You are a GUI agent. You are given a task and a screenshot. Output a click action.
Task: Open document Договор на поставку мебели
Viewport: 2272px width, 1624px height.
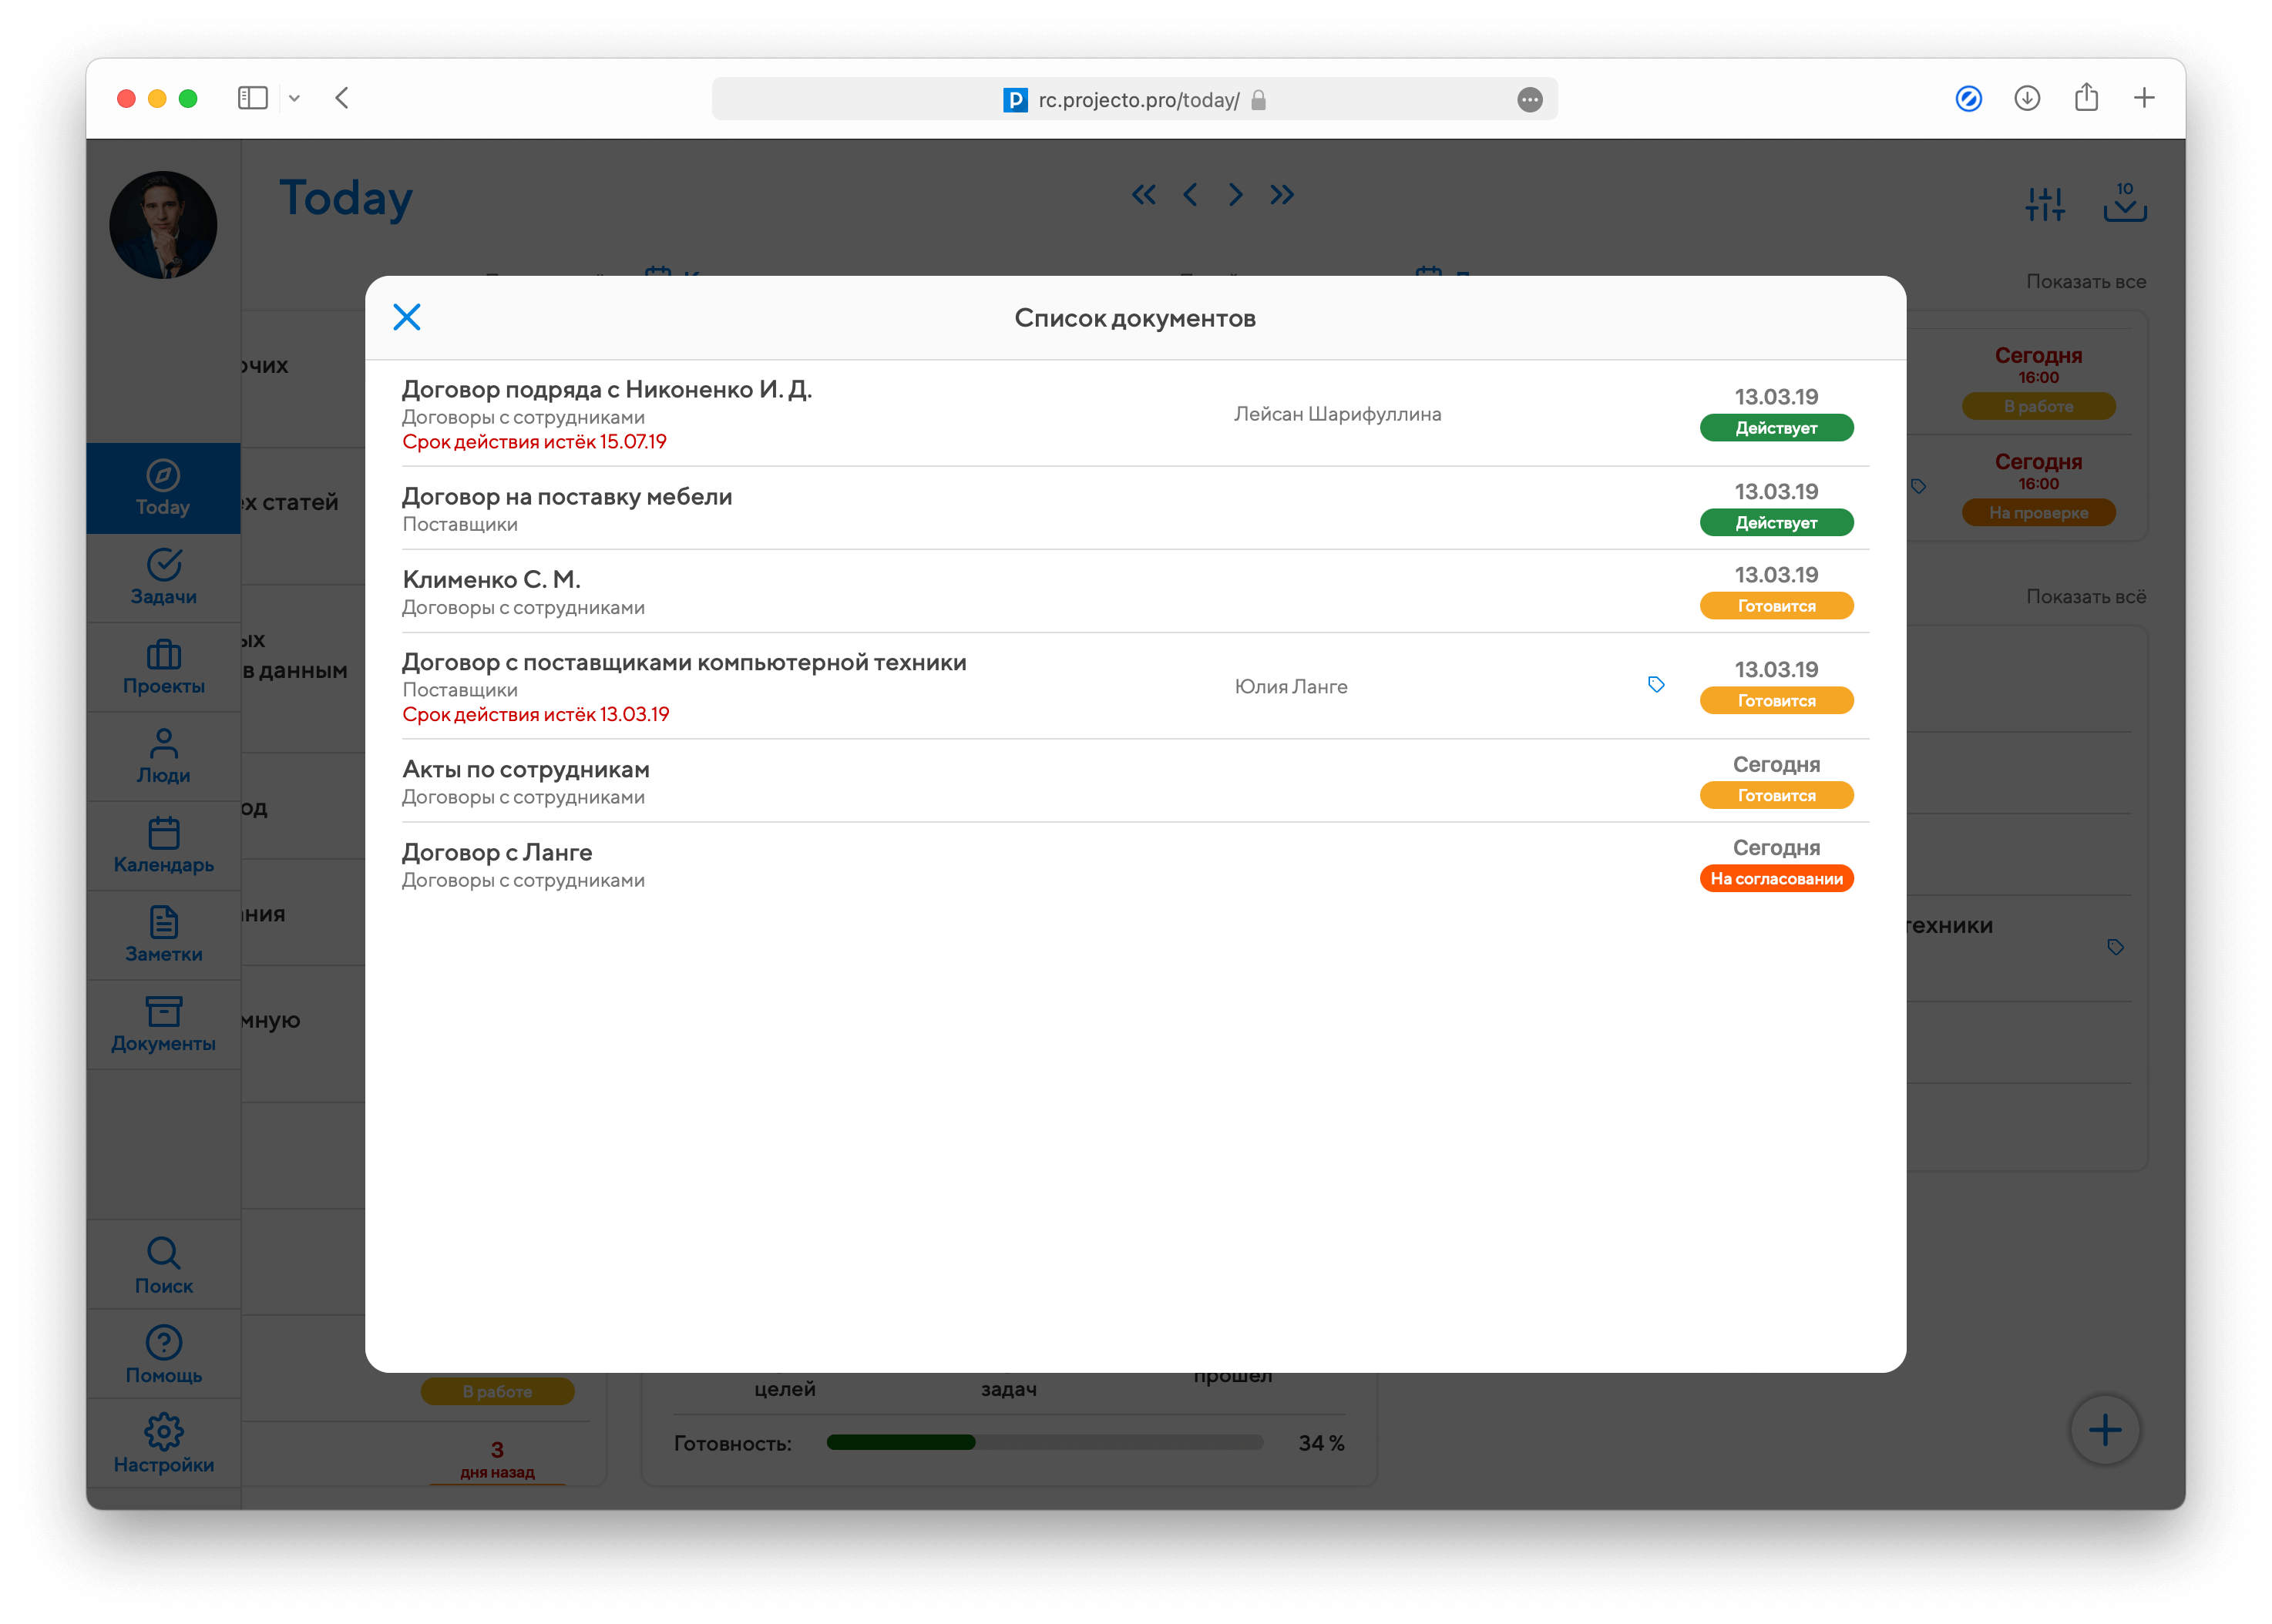click(566, 497)
